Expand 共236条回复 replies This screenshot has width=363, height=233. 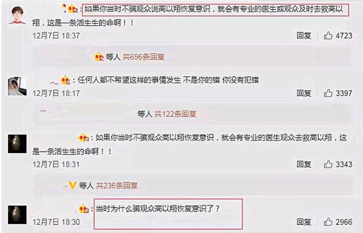(117, 186)
